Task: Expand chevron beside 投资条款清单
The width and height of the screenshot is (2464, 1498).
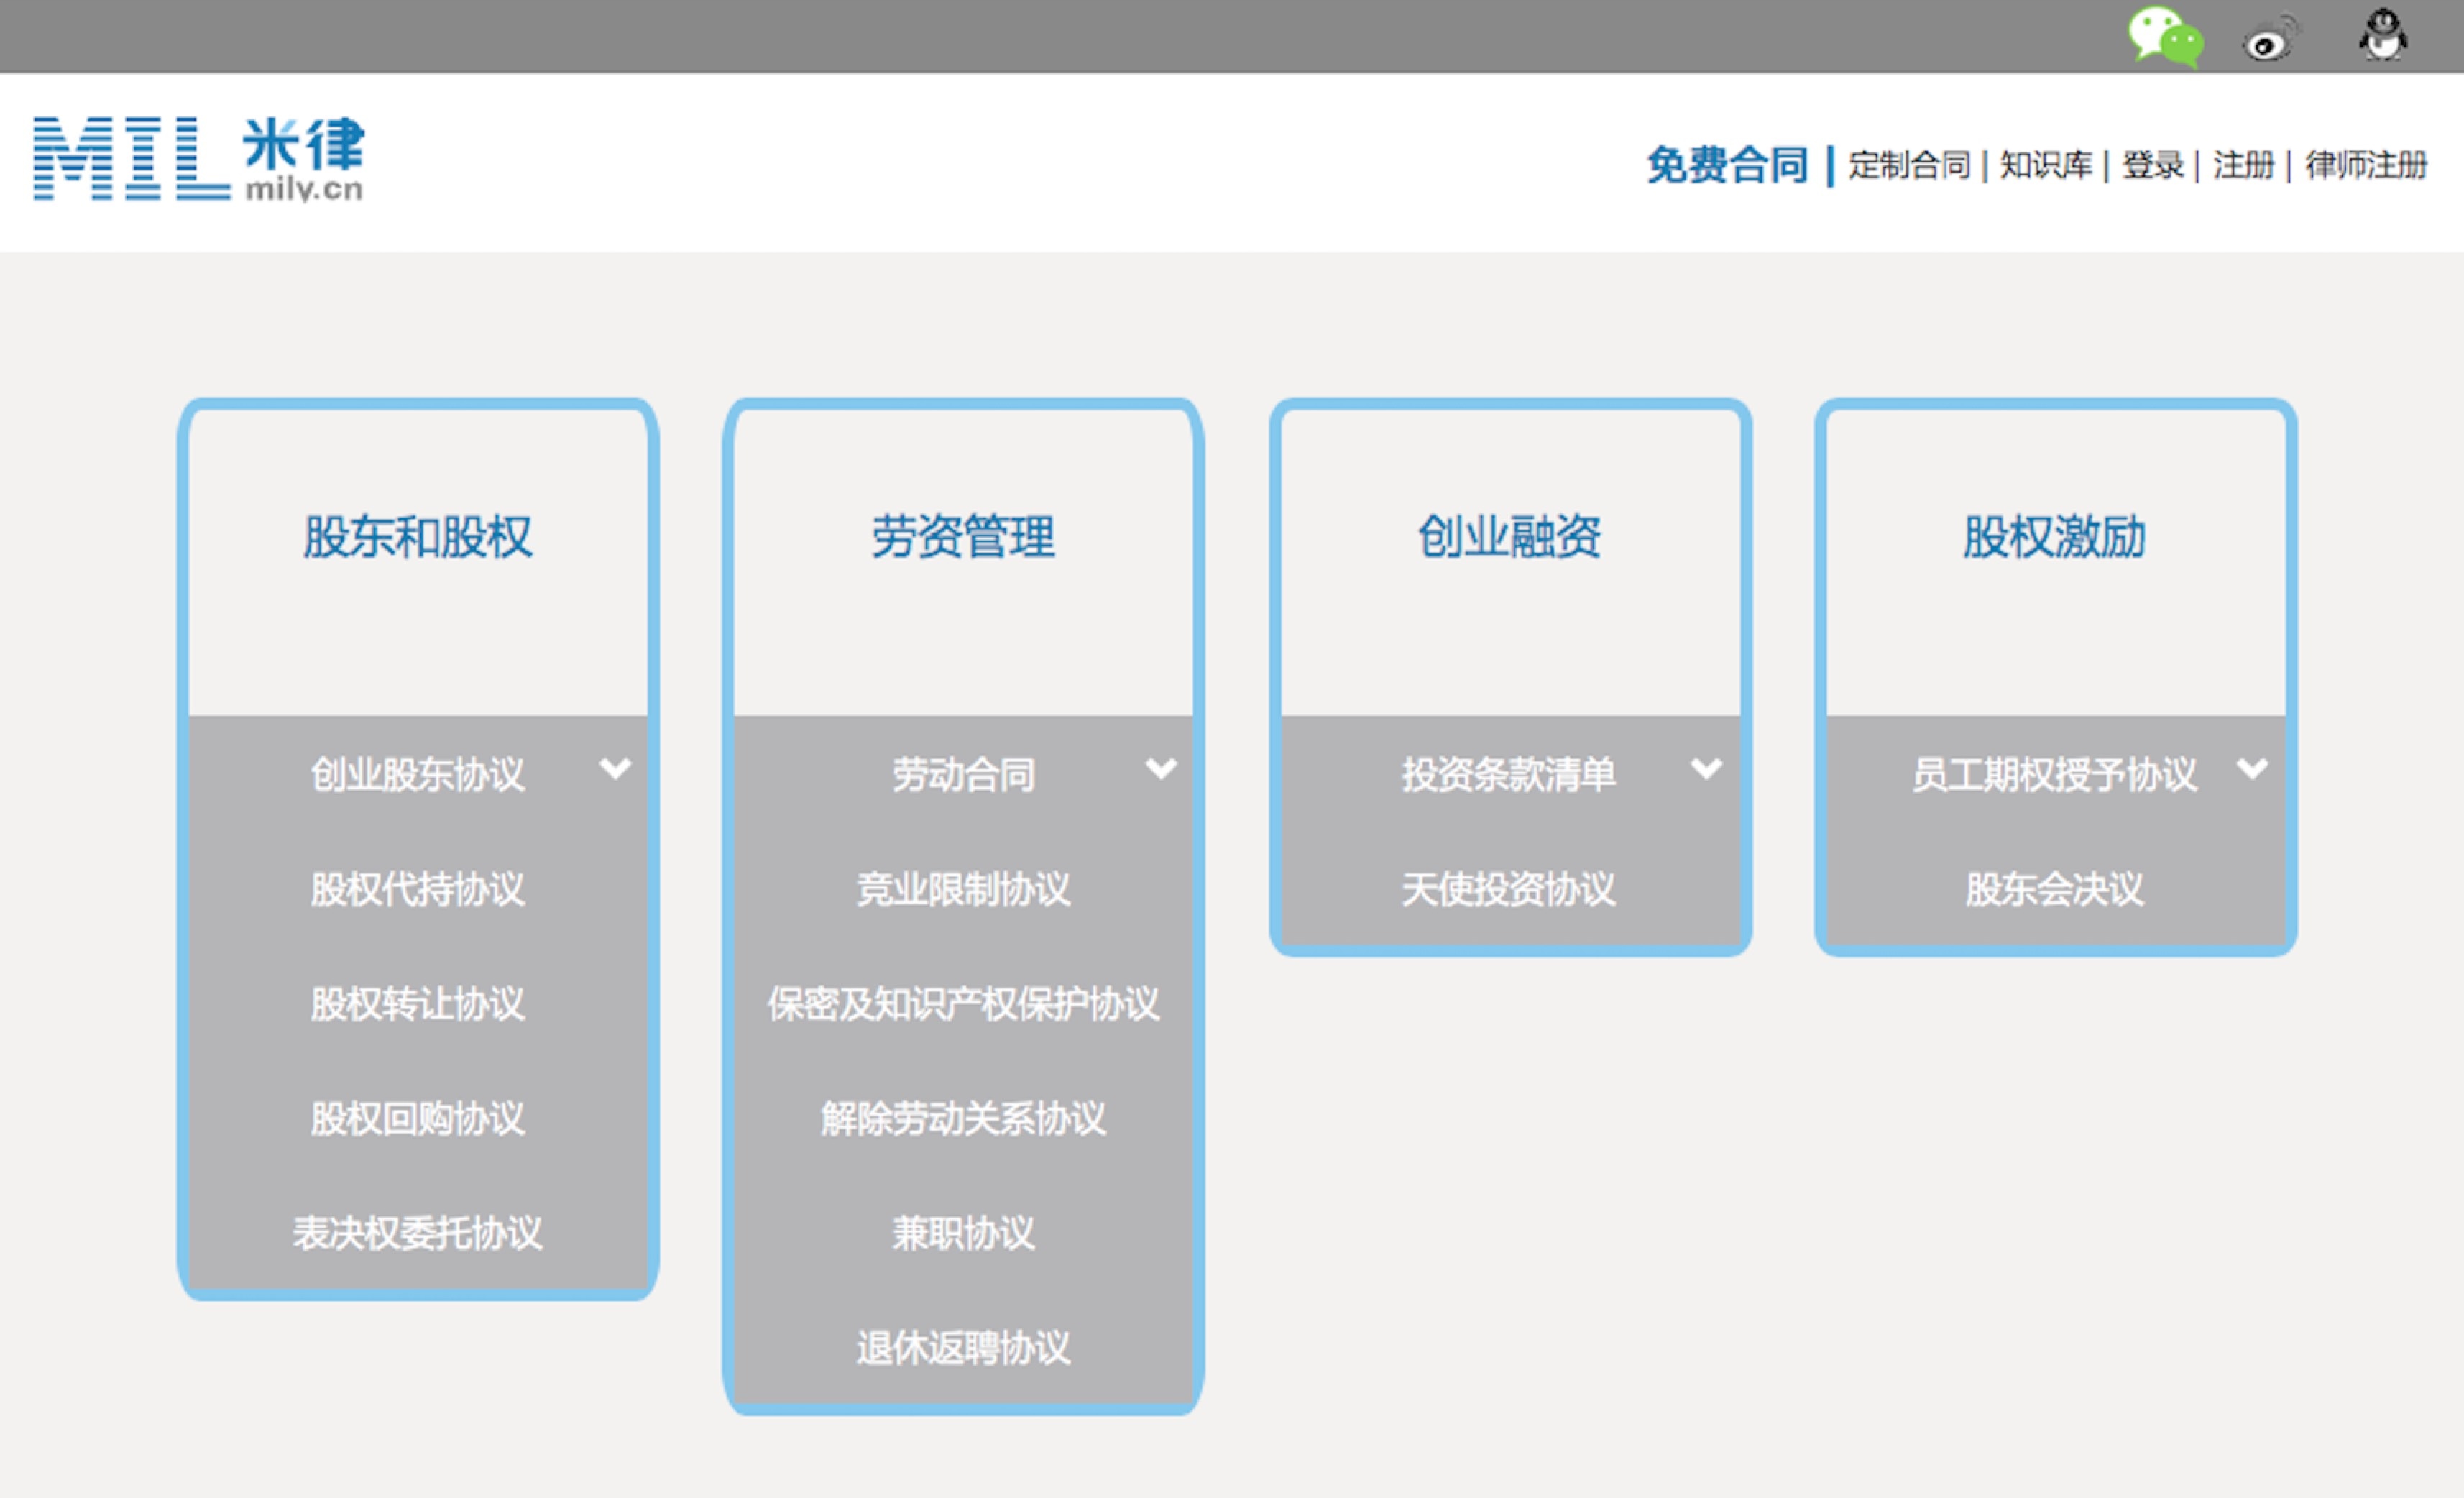Action: click(1706, 768)
